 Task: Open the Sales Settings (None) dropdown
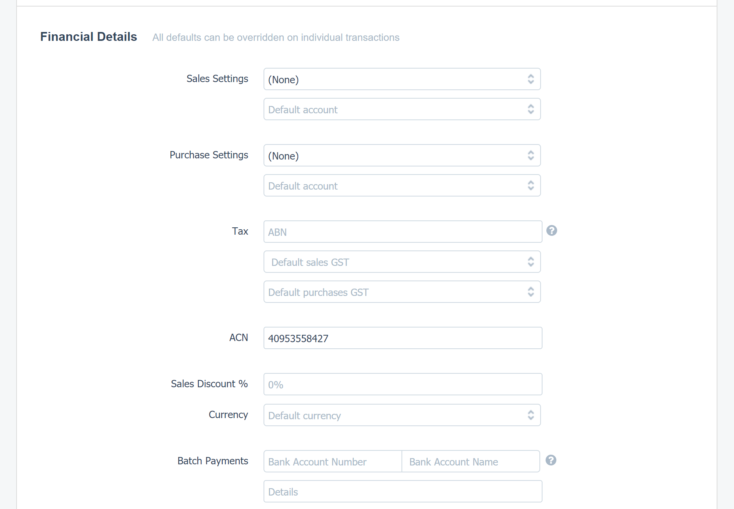point(402,79)
